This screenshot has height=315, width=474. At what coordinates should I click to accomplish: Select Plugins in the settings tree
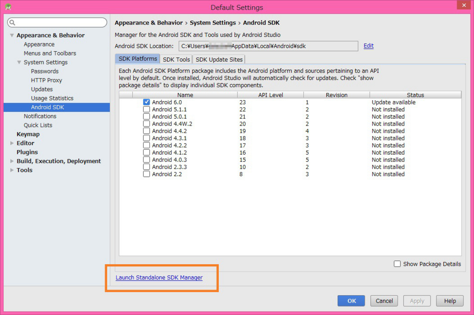click(27, 152)
